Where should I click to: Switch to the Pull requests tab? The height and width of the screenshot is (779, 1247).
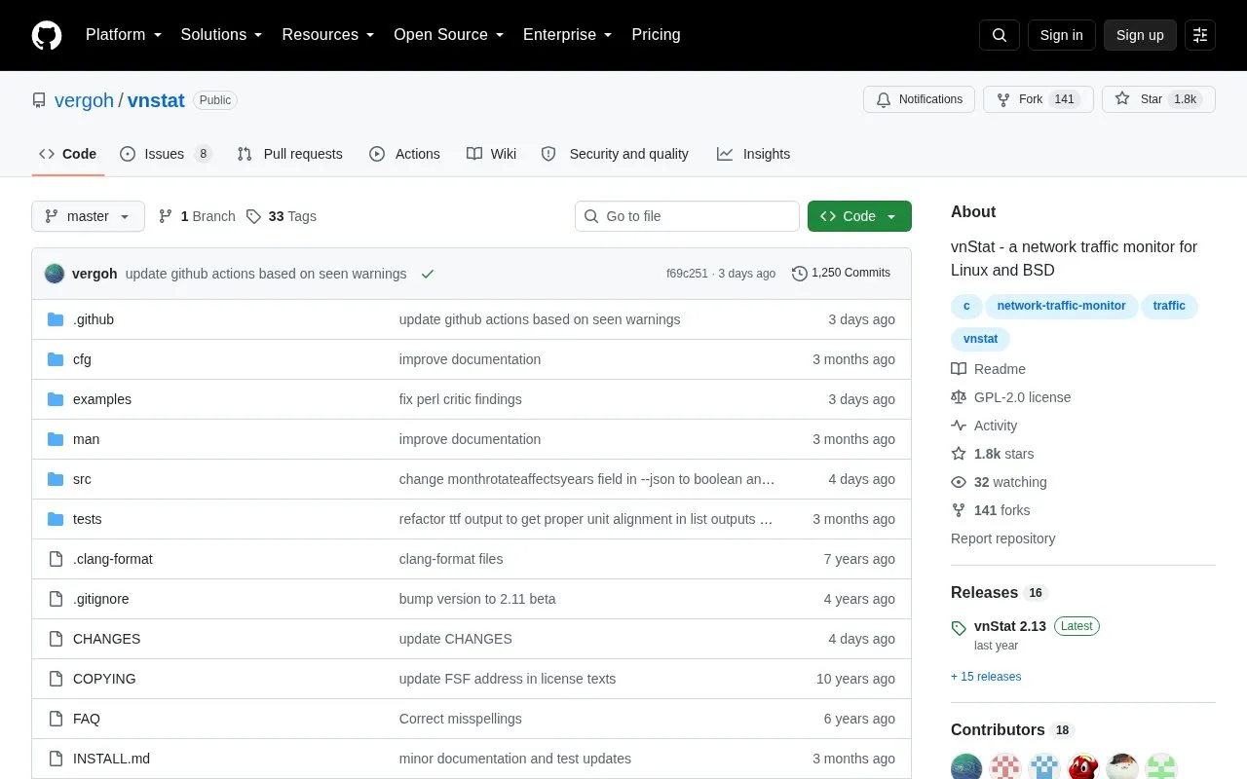click(289, 154)
